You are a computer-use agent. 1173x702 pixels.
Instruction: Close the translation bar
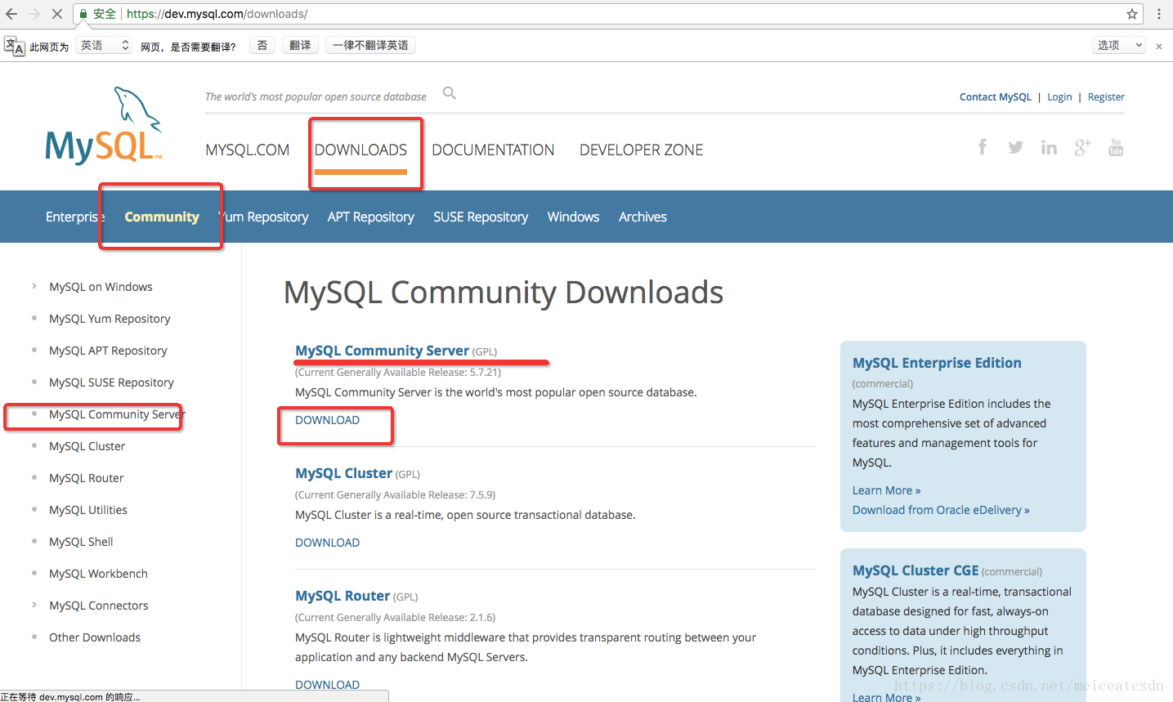tap(1159, 47)
